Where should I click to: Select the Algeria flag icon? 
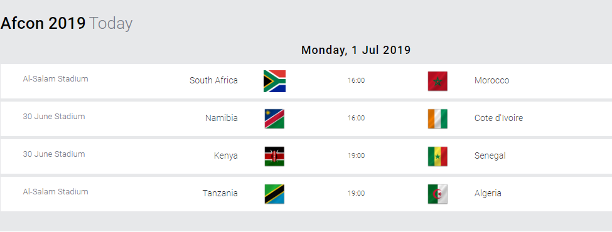click(438, 194)
